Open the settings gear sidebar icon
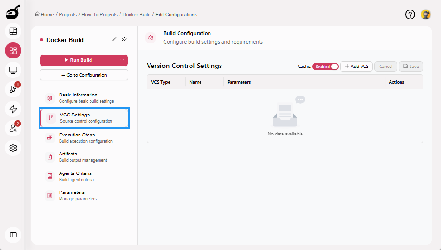The width and height of the screenshot is (441, 250). 13,148
